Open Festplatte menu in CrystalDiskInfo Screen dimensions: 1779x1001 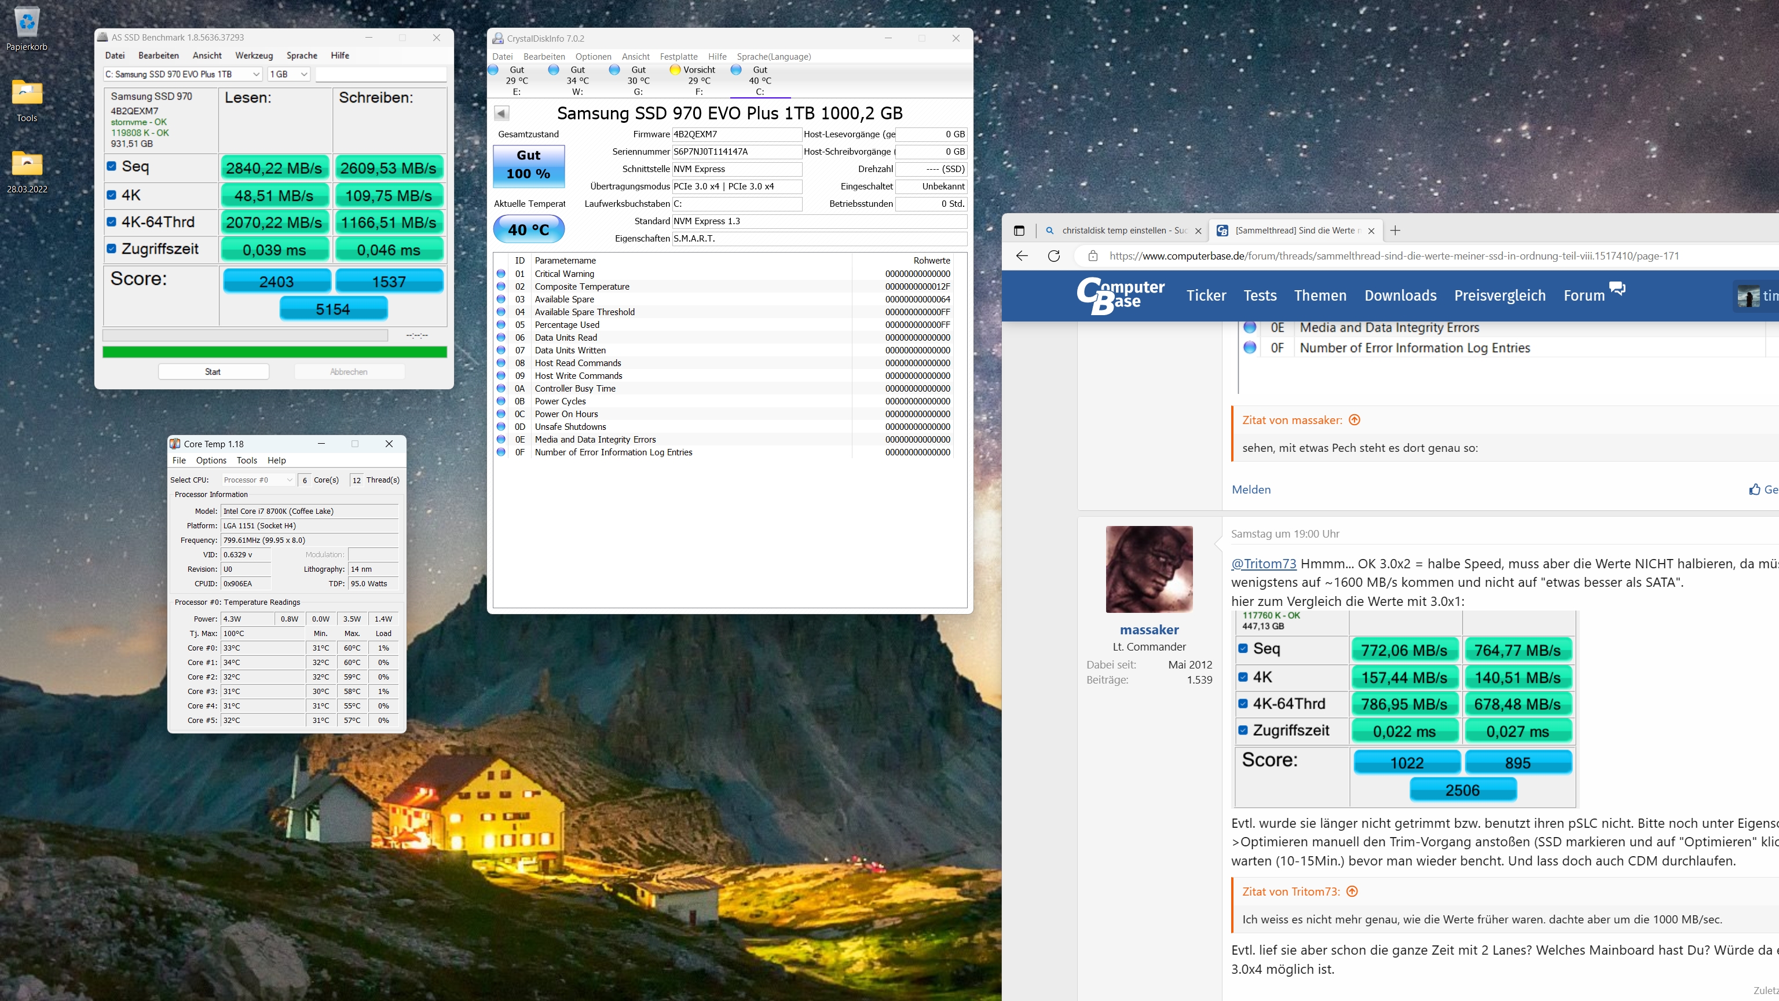click(678, 57)
